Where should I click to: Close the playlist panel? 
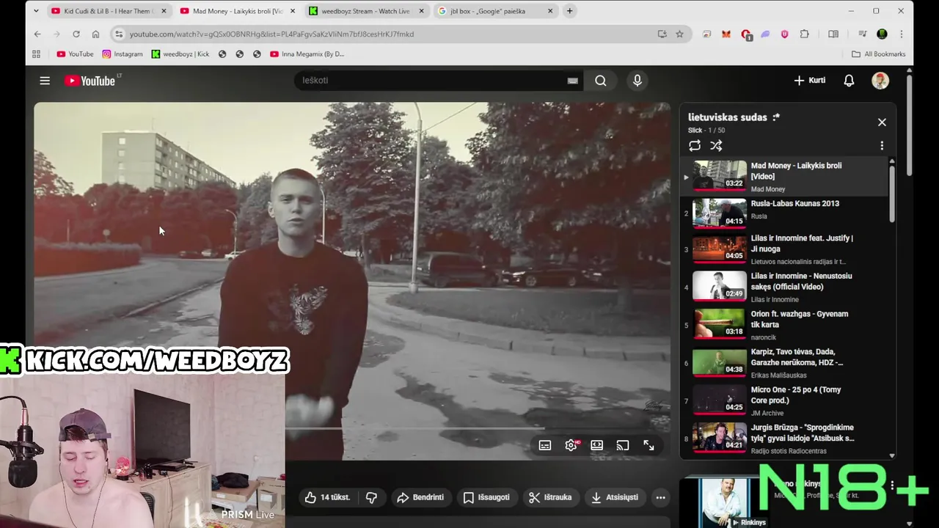(x=882, y=122)
